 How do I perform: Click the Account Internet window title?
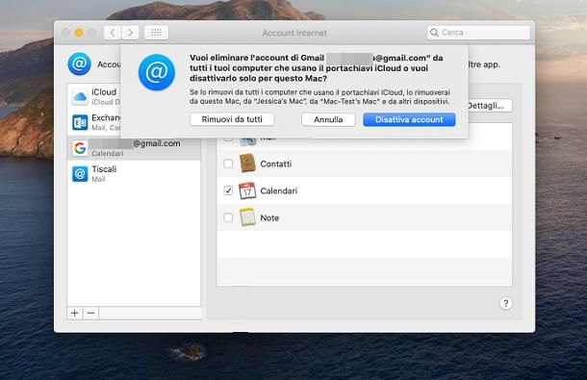click(294, 33)
